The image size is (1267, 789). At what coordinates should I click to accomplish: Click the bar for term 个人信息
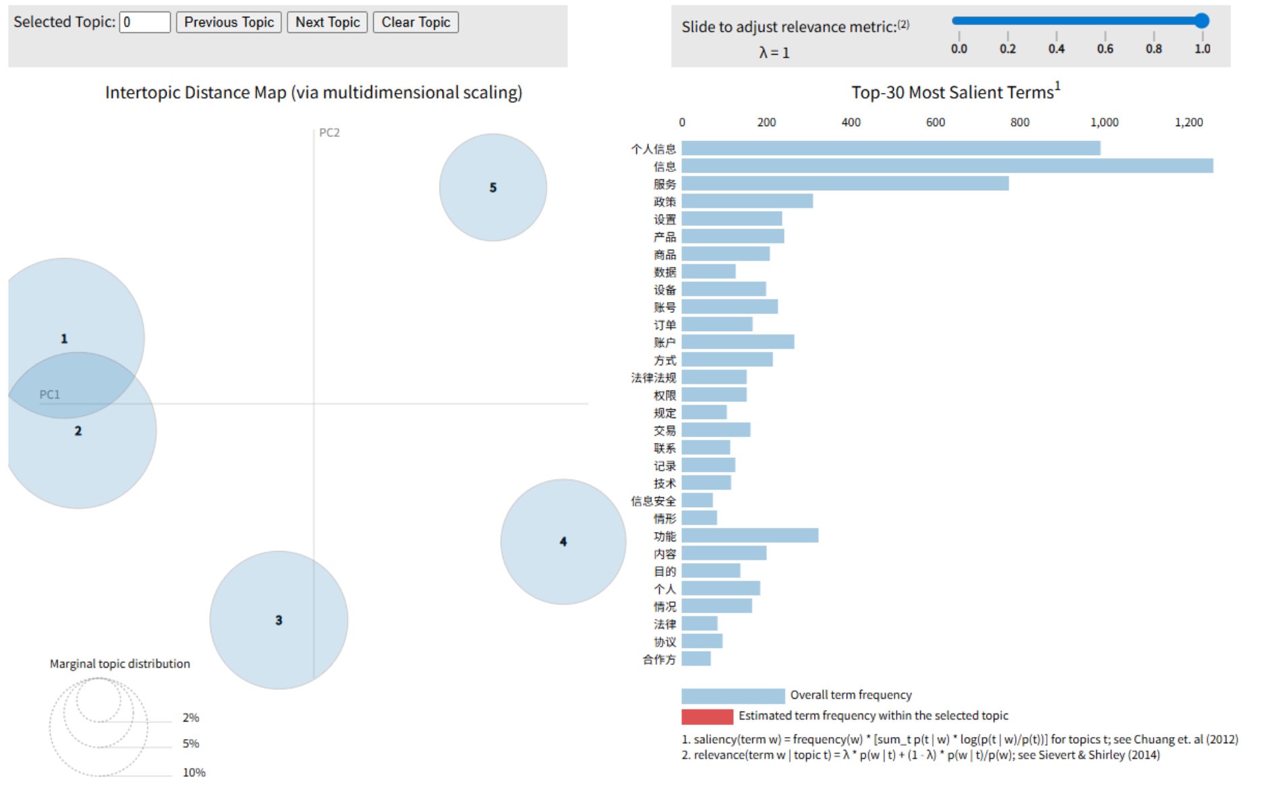pos(891,148)
